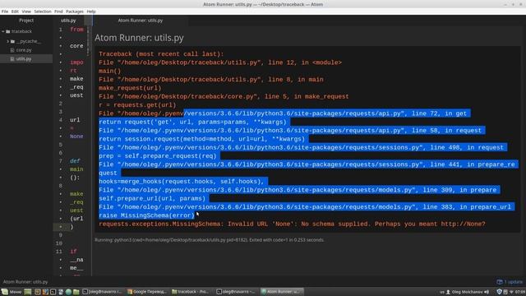526x296 pixels.
Task: Open the Oleg Molchanov user menu
Action: coord(464,292)
